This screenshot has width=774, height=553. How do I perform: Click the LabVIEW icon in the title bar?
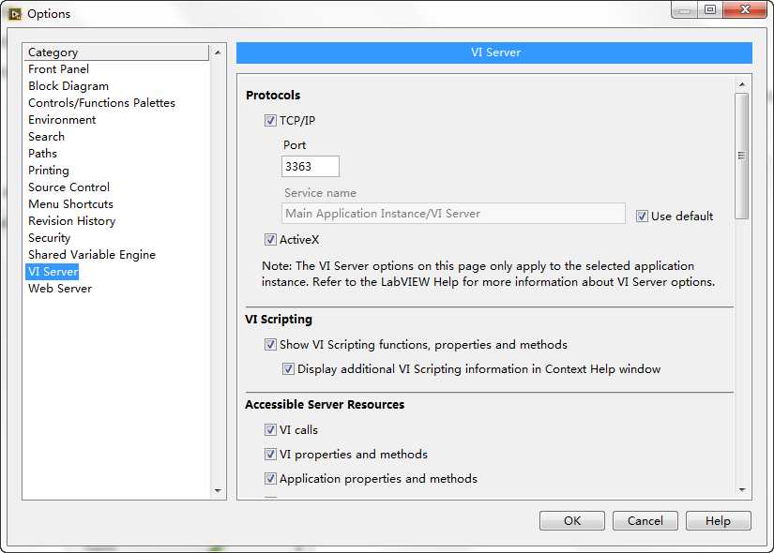[x=15, y=14]
